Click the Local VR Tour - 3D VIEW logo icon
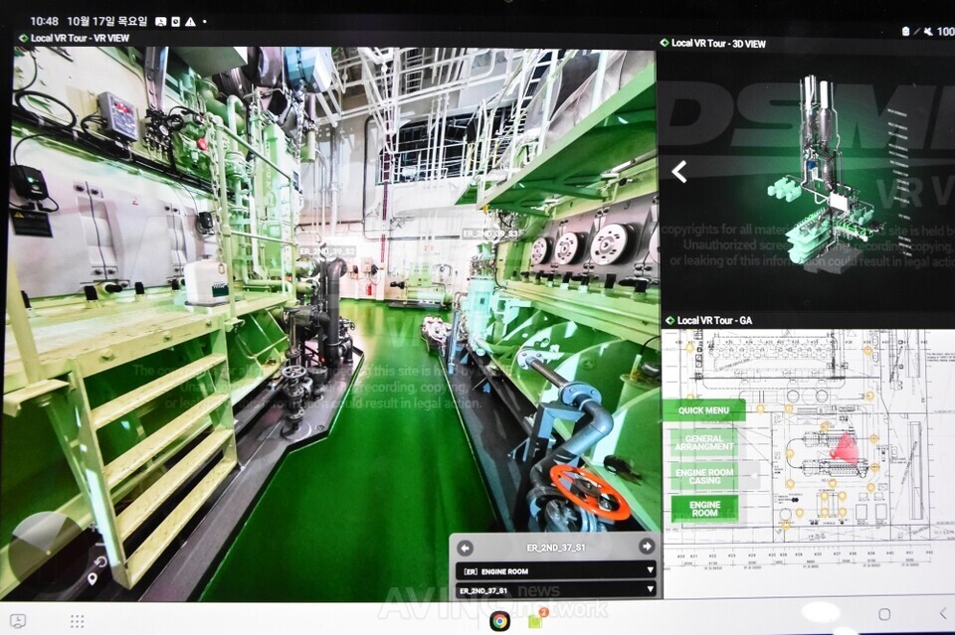955x635 pixels. tap(665, 43)
